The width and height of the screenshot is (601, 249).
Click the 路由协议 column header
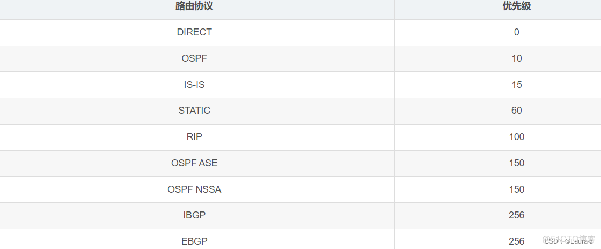click(x=194, y=6)
